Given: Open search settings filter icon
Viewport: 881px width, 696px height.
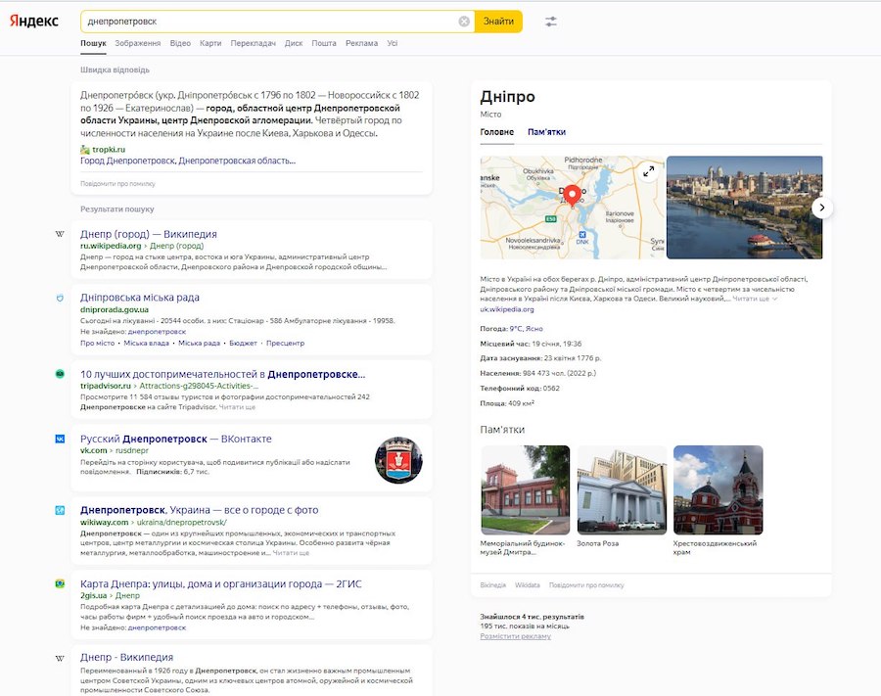Looking at the screenshot, I should 551,22.
